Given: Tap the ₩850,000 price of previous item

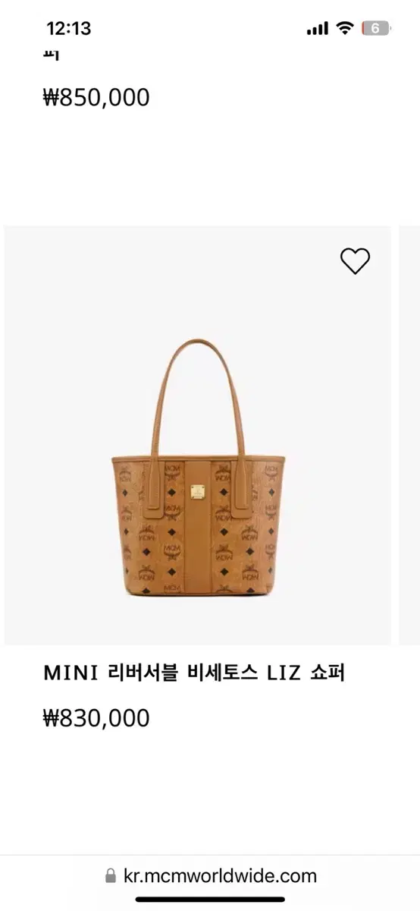Looking at the screenshot, I should point(96,97).
